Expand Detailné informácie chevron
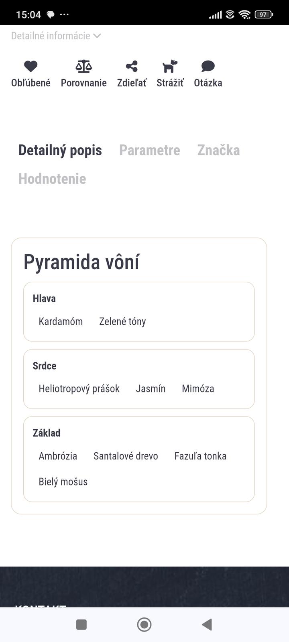The height and width of the screenshot is (642, 289). pyautogui.click(x=97, y=36)
